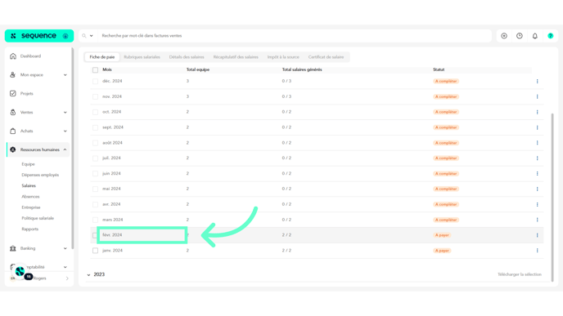The height and width of the screenshot is (316, 563).
Task: Check the déc. 2024 row checkbox
Action: click(x=95, y=82)
